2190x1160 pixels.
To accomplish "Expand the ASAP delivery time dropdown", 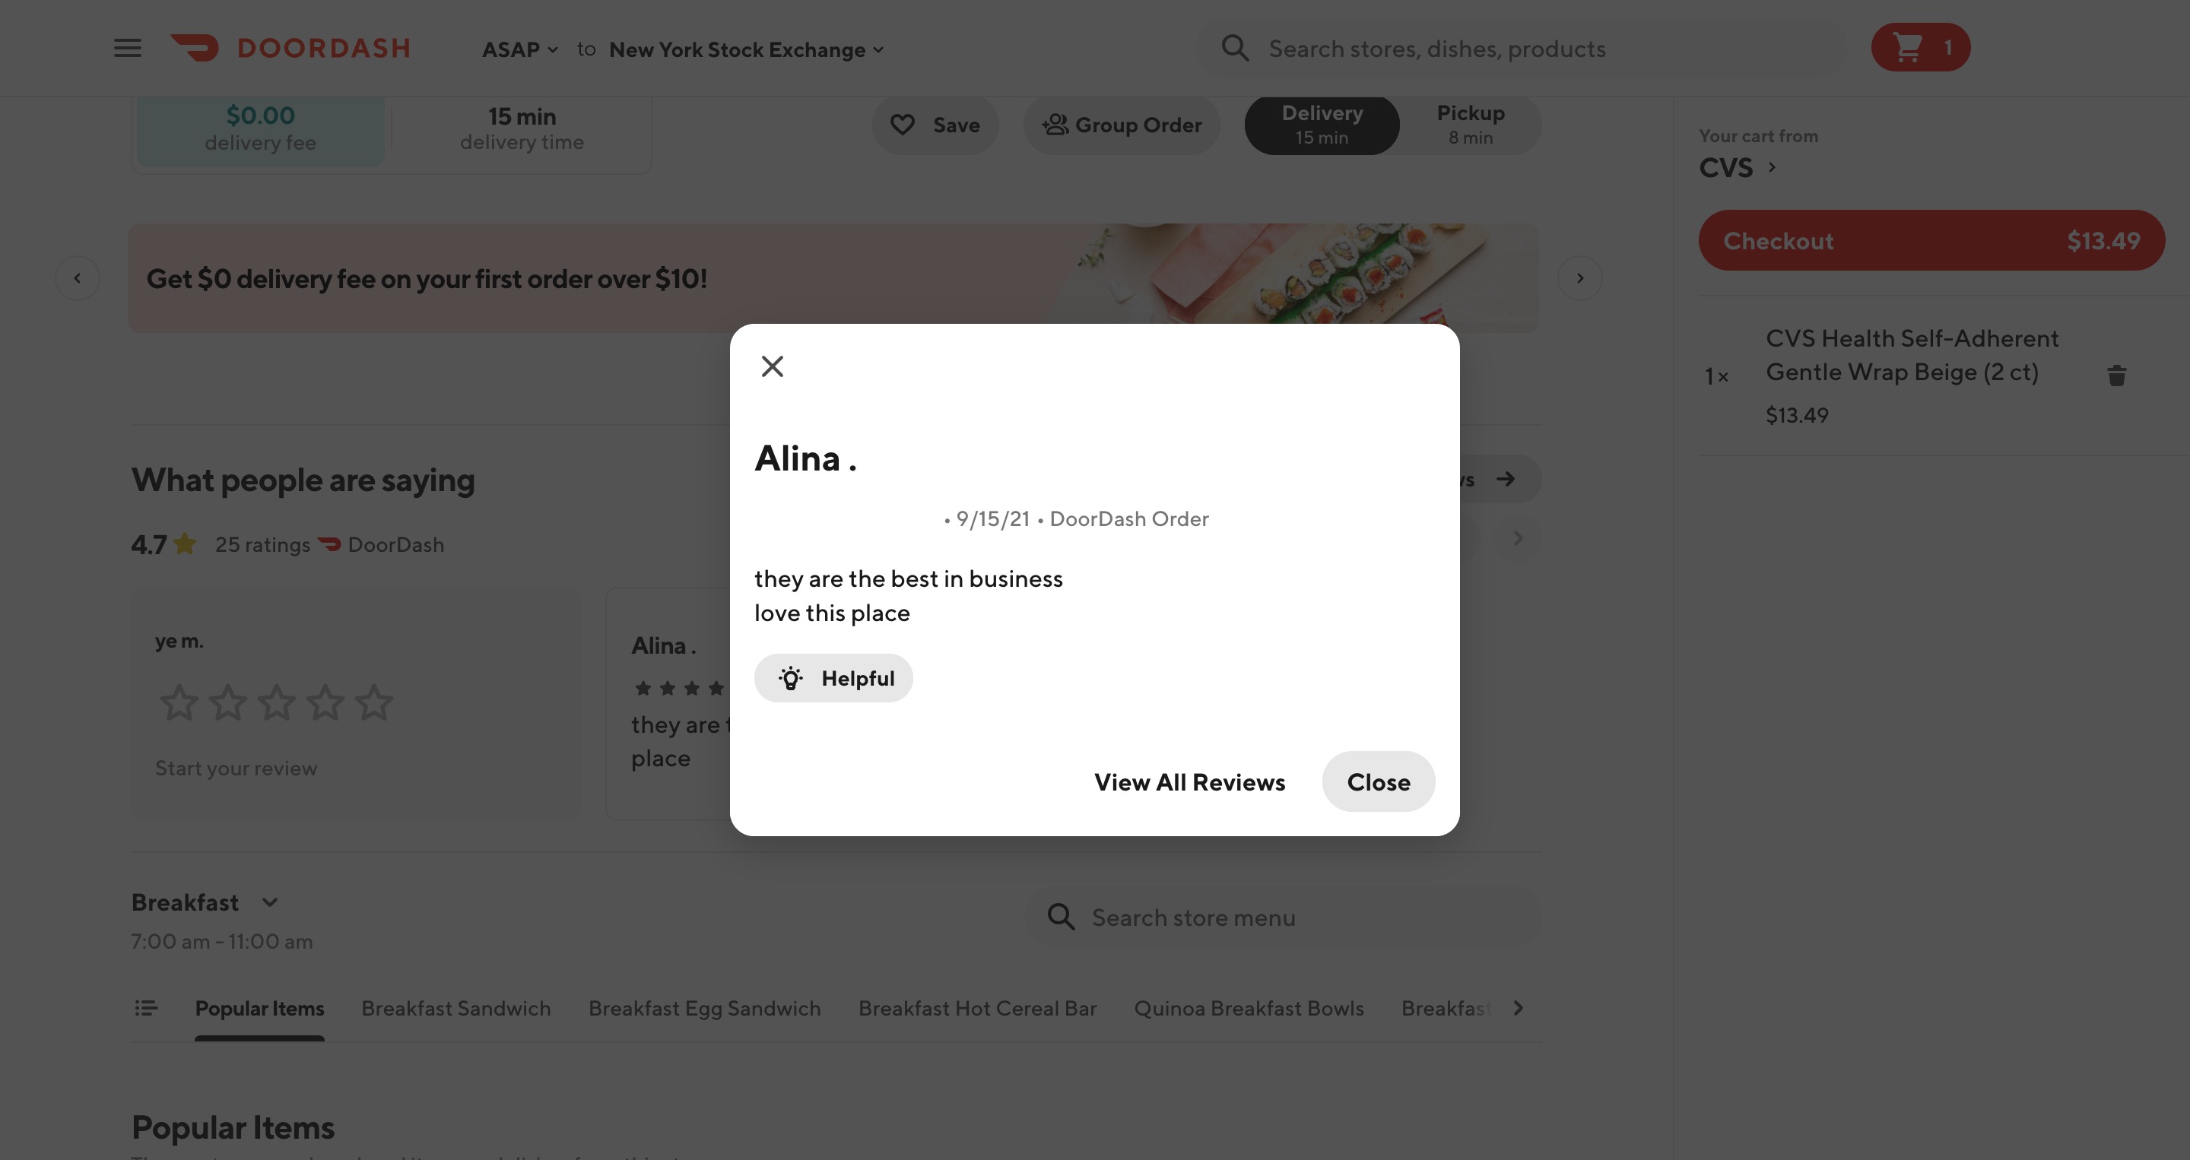I will (x=520, y=49).
